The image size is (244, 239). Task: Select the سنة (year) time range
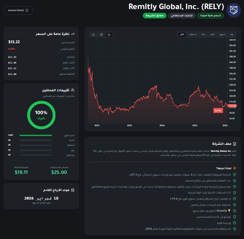pos(204,34)
